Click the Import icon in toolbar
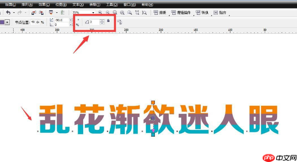Viewport: 297px width, 162px height. coord(34,13)
